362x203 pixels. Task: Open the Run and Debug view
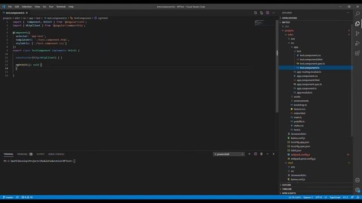[x=357, y=43]
